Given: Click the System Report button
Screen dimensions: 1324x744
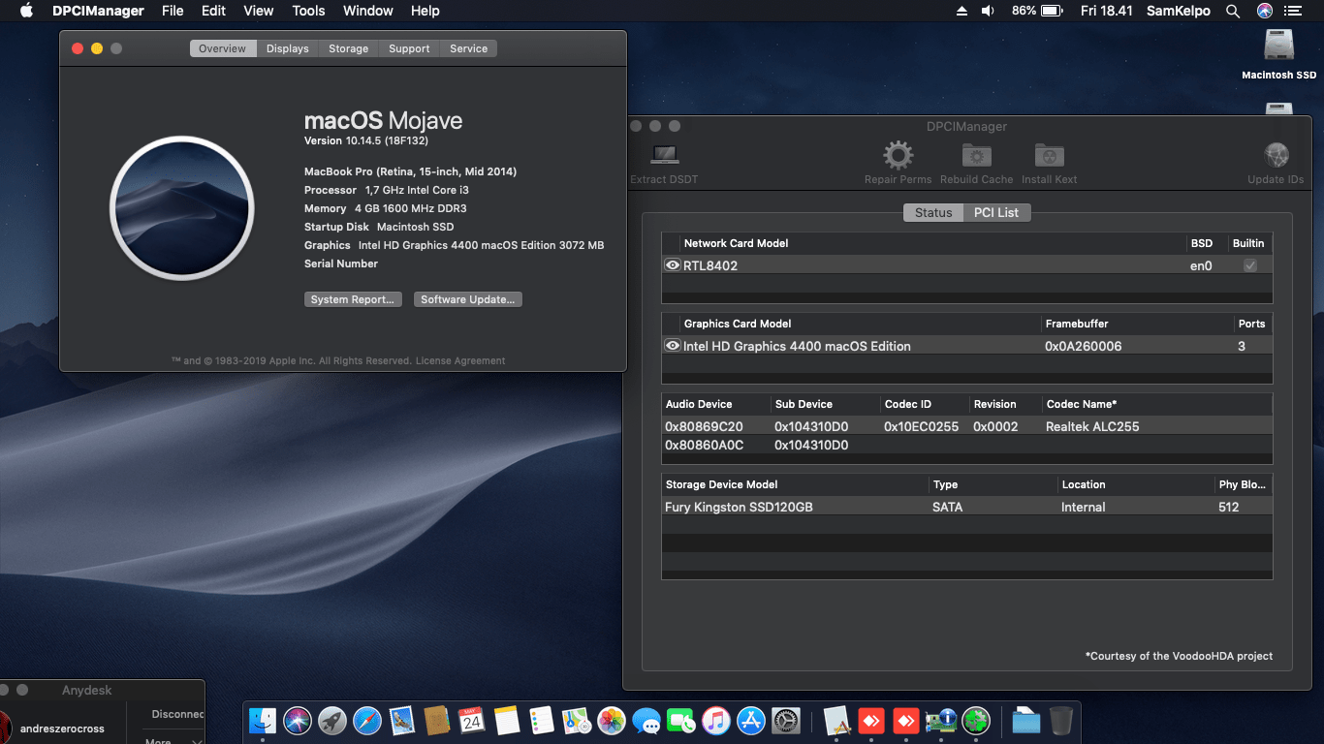Looking at the screenshot, I should (x=353, y=299).
